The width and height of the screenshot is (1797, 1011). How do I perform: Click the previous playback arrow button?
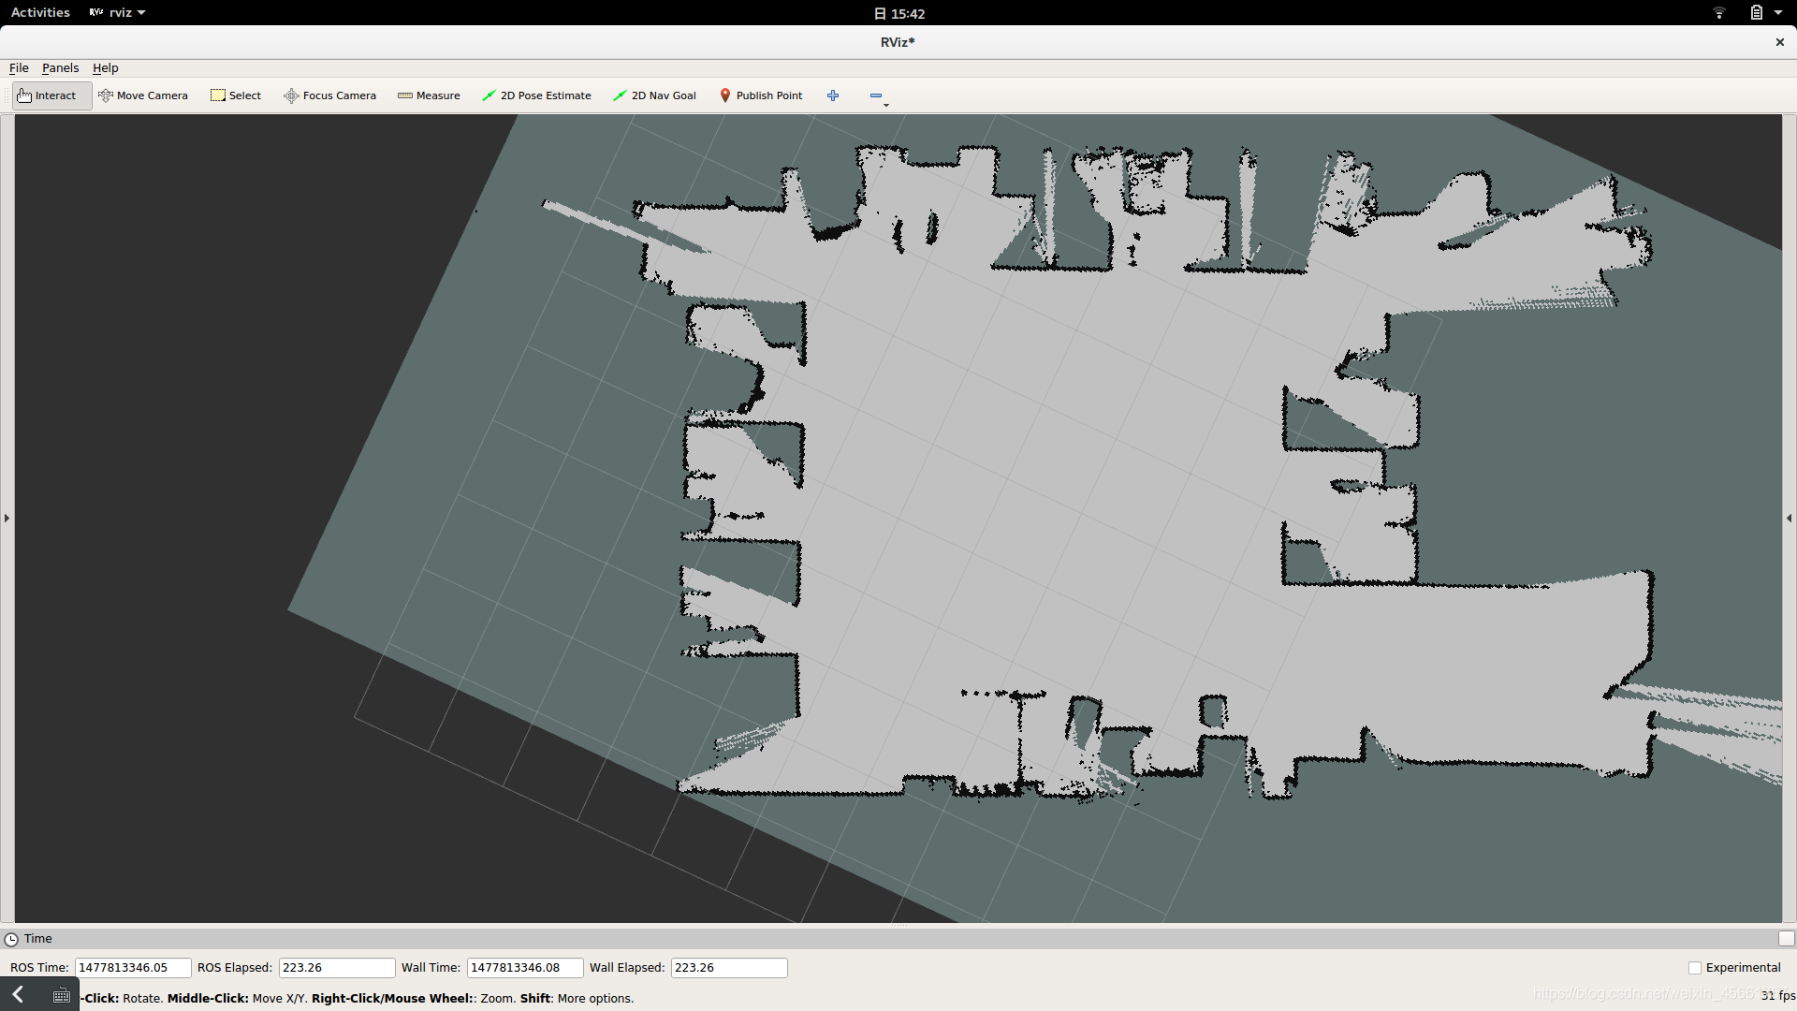[x=17, y=995]
